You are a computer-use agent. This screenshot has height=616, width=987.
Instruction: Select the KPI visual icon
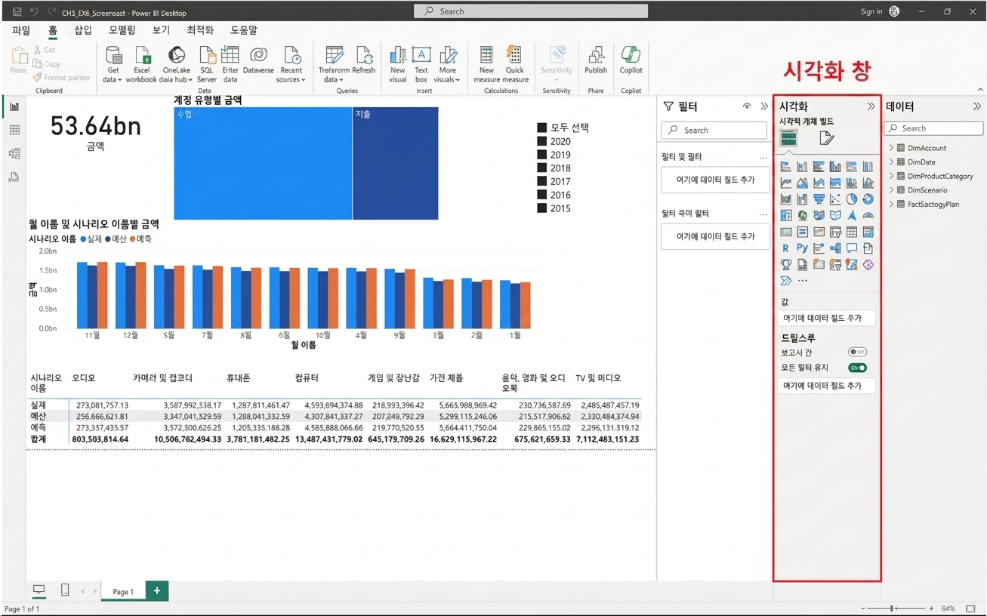(819, 232)
